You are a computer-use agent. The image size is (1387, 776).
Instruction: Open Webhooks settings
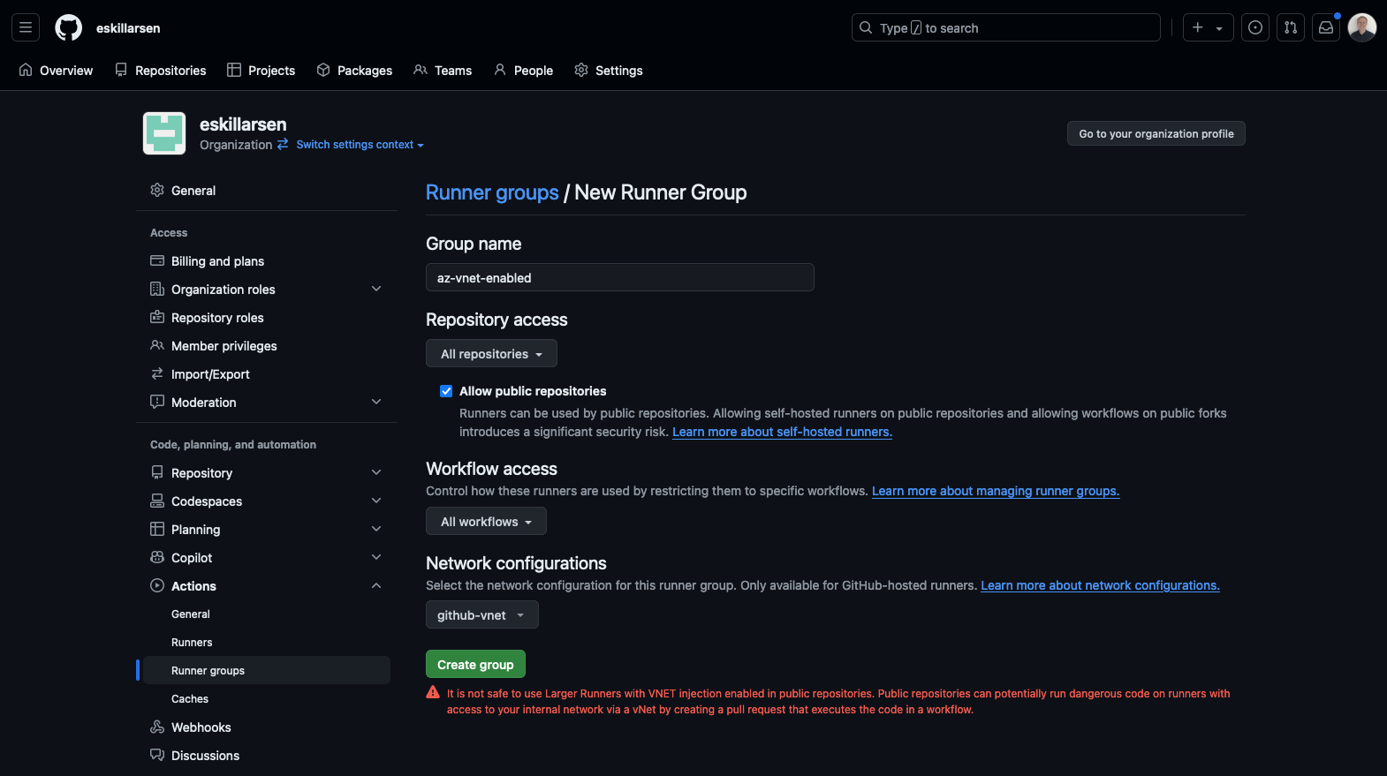coord(267,727)
